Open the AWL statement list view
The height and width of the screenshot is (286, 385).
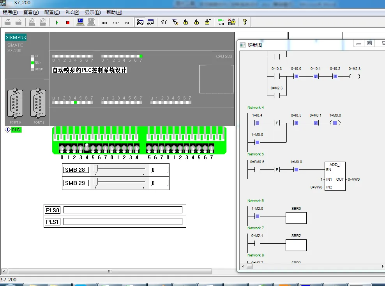click(x=105, y=23)
